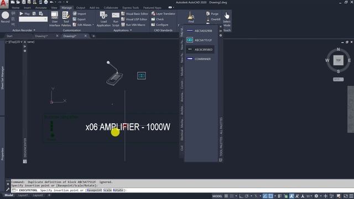Switch to the Output ribbon tab
354x199 pixels.
point(81,8)
